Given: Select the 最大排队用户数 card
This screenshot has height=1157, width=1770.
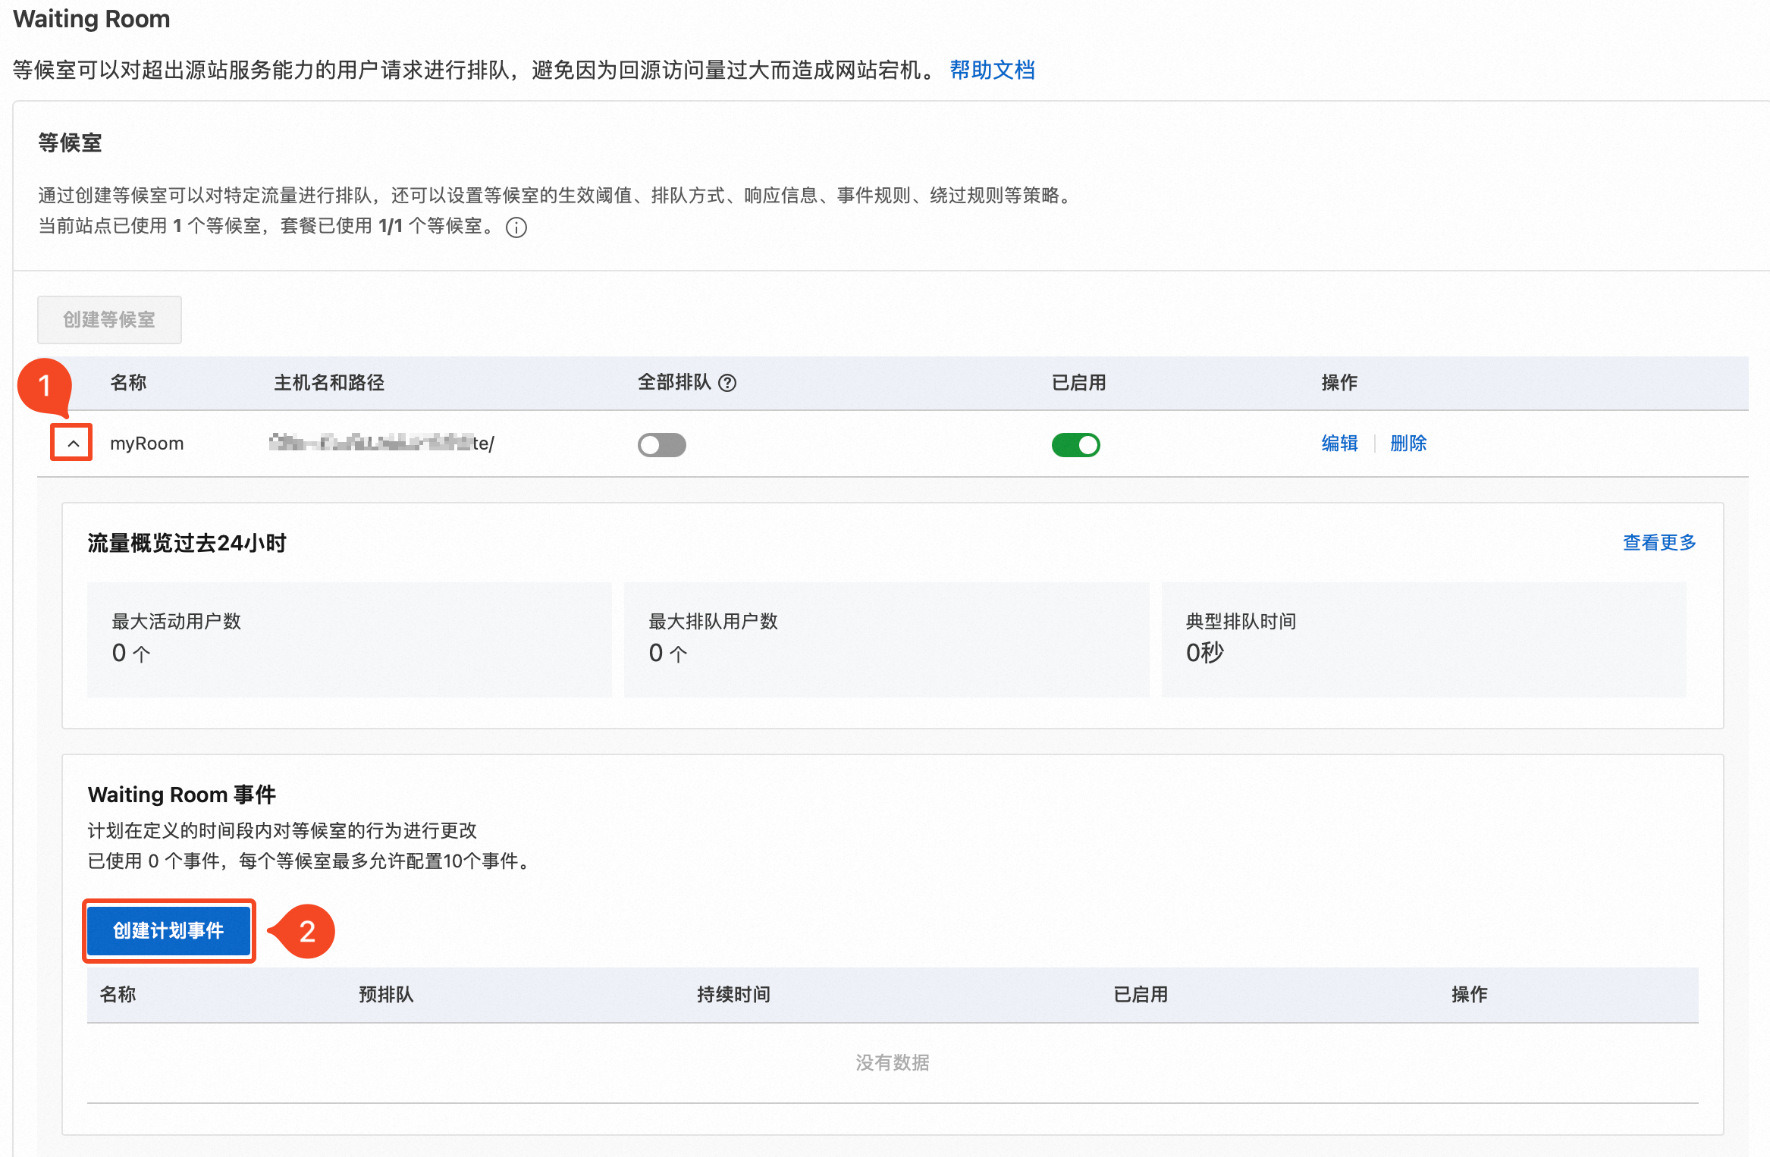Looking at the screenshot, I should pyautogui.click(x=886, y=640).
